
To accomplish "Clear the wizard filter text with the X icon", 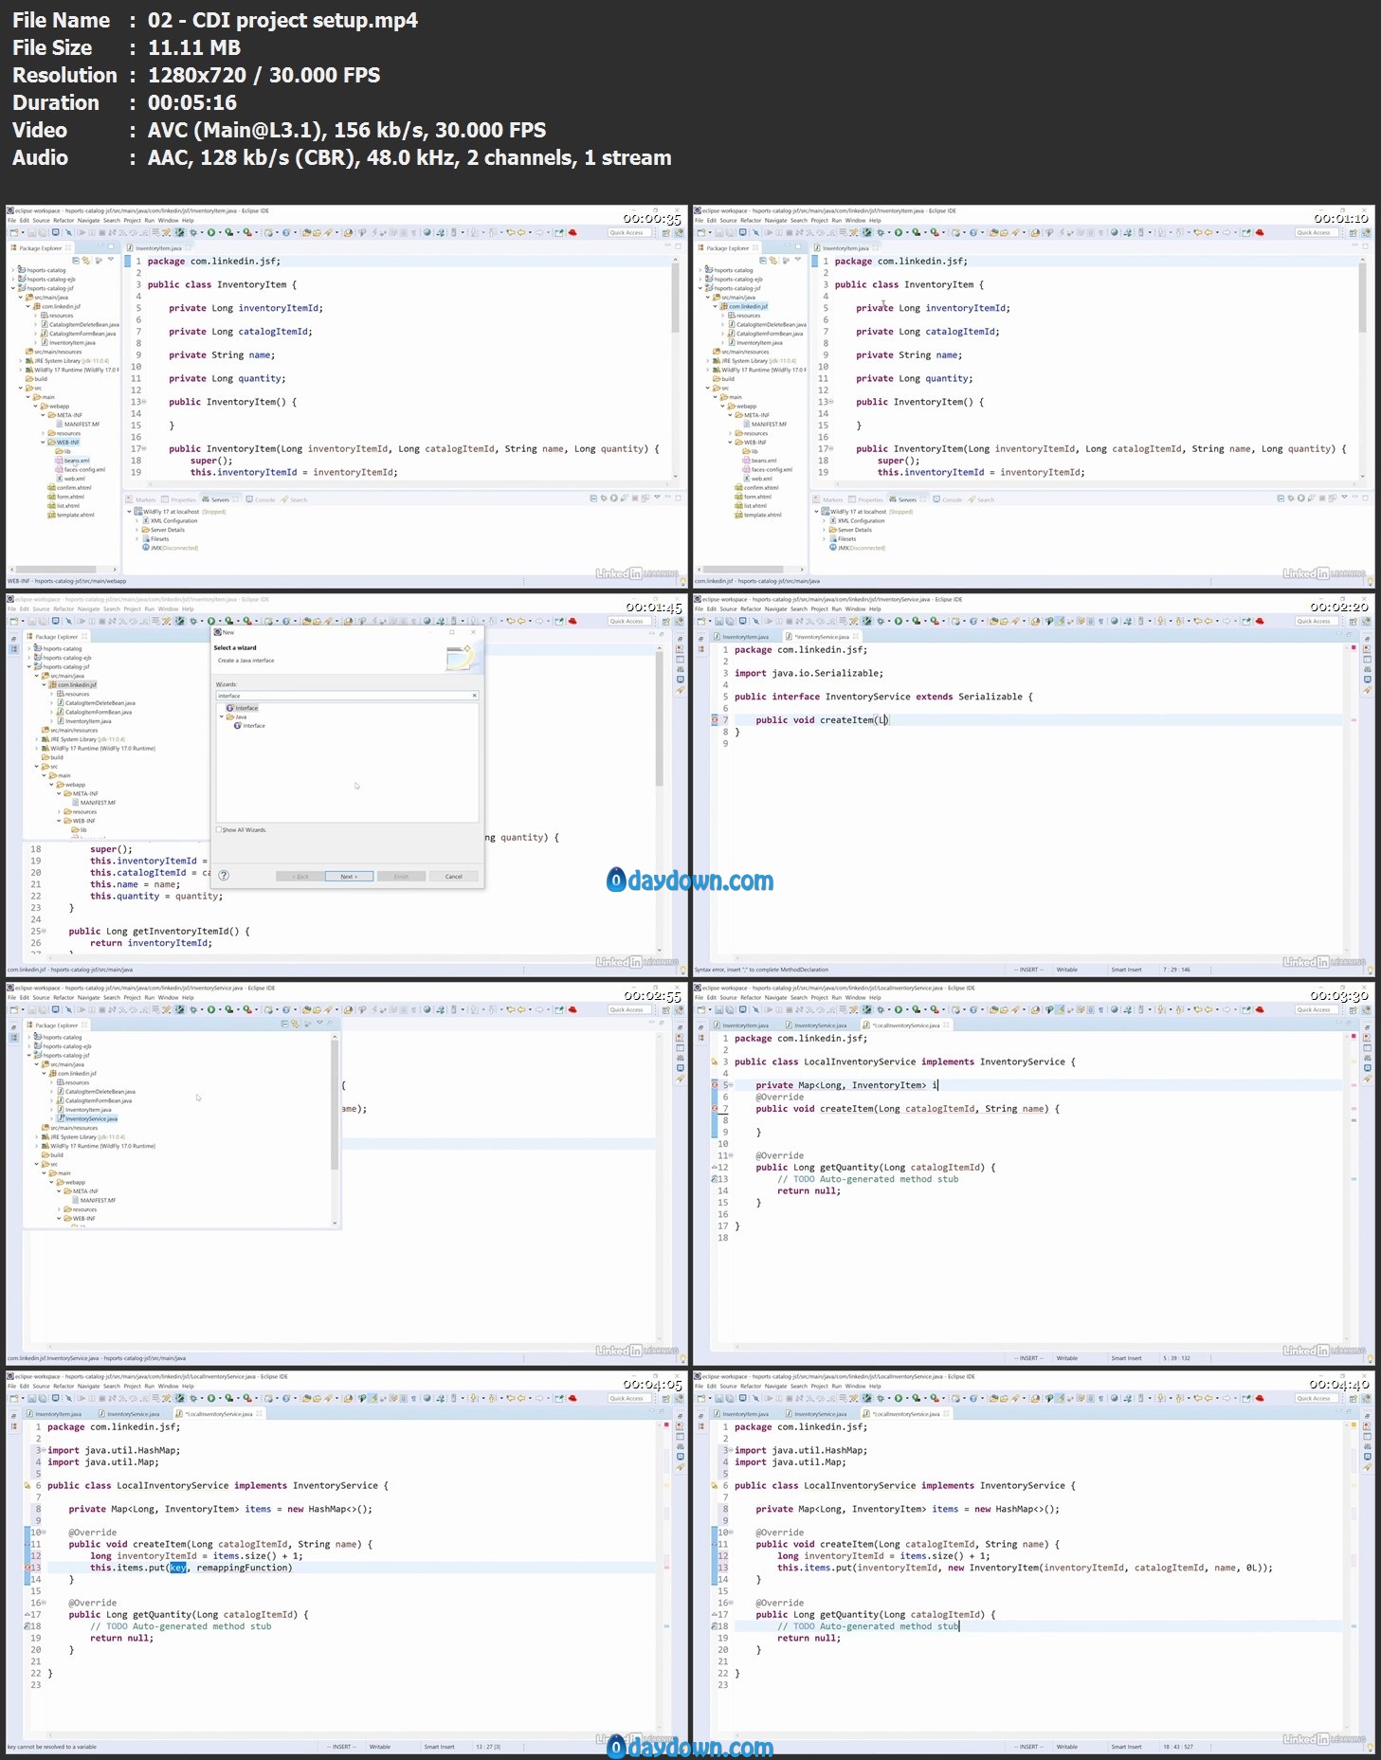I will [474, 696].
